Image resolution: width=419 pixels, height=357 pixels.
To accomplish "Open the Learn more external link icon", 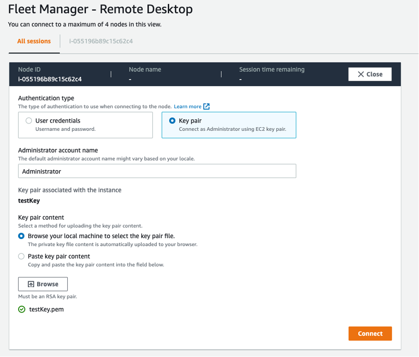I will point(206,106).
